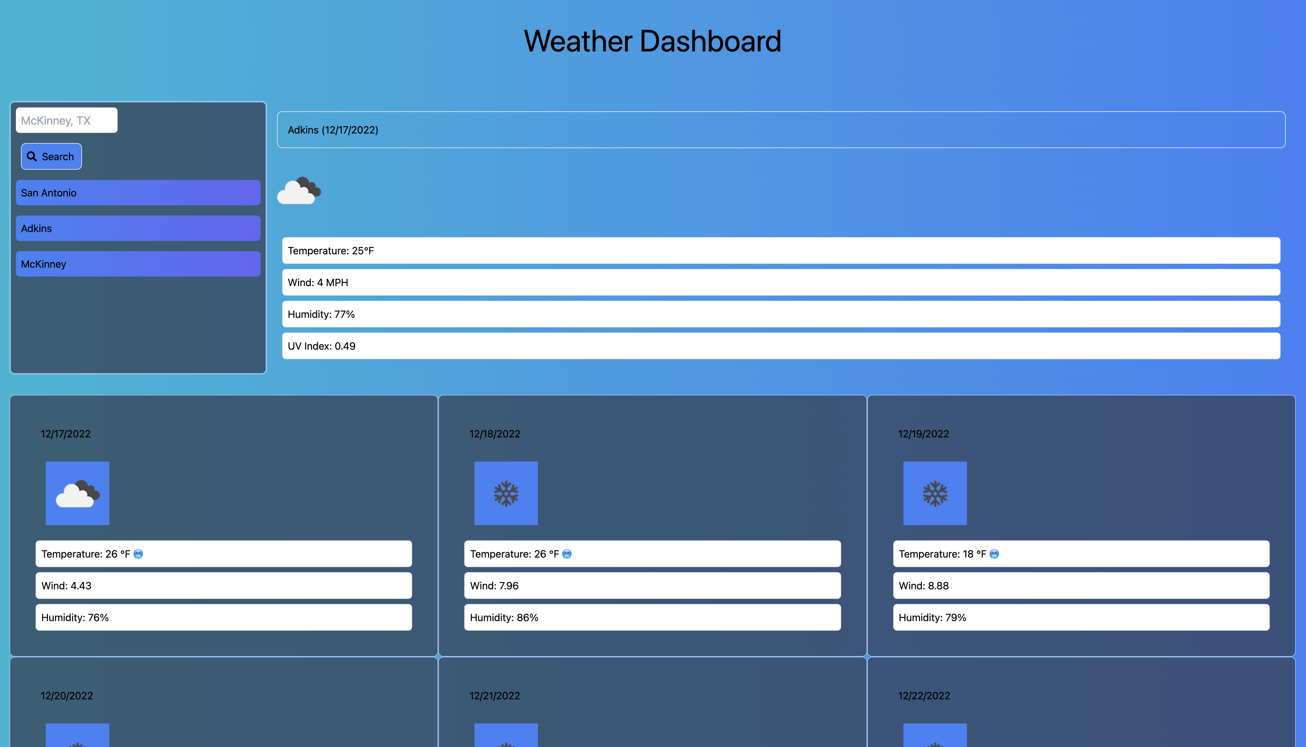This screenshot has height=747, width=1306.
Task: Click the 12/19/2022 forecast date
Action: [x=923, y=434]
